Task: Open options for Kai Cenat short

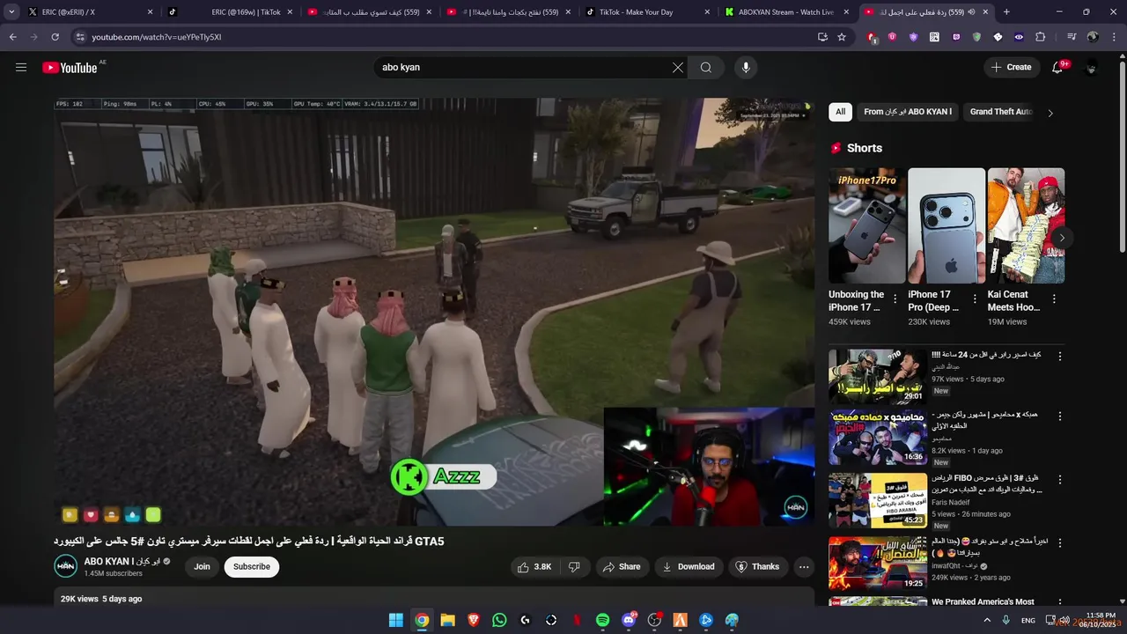Action: [x=1054, y=299]
